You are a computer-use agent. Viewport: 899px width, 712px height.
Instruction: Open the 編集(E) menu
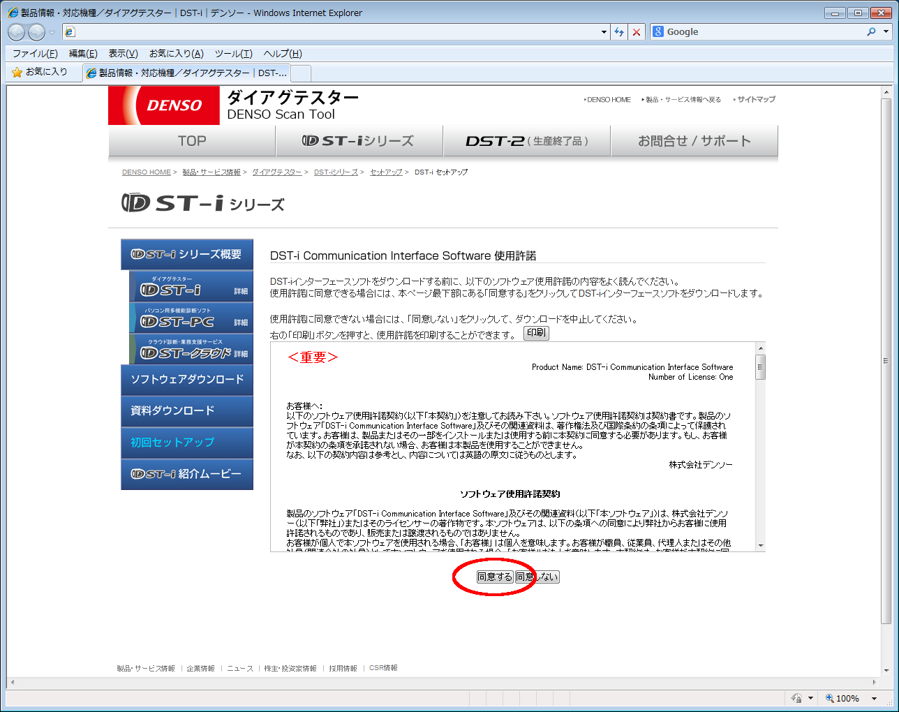point(83,54)
